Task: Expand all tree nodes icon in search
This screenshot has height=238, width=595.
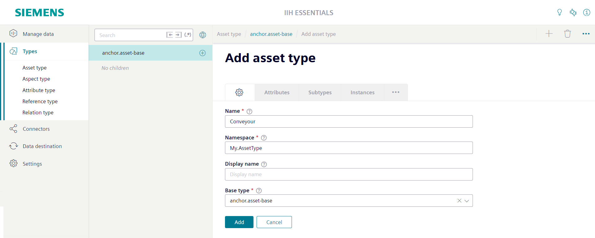Action: coord(178,35)
